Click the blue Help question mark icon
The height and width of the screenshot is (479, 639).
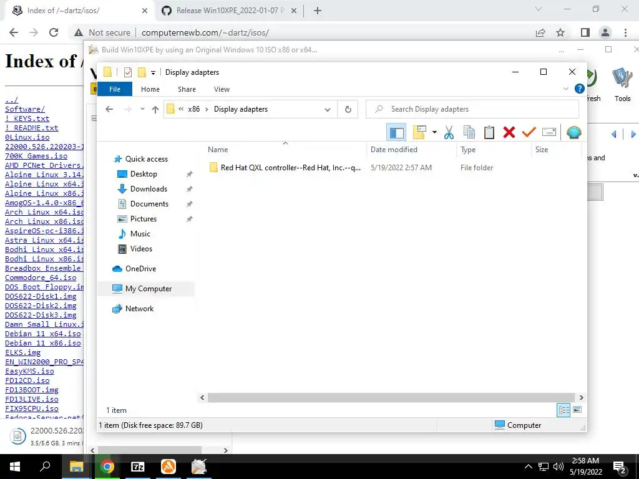[x=579, y=89]
